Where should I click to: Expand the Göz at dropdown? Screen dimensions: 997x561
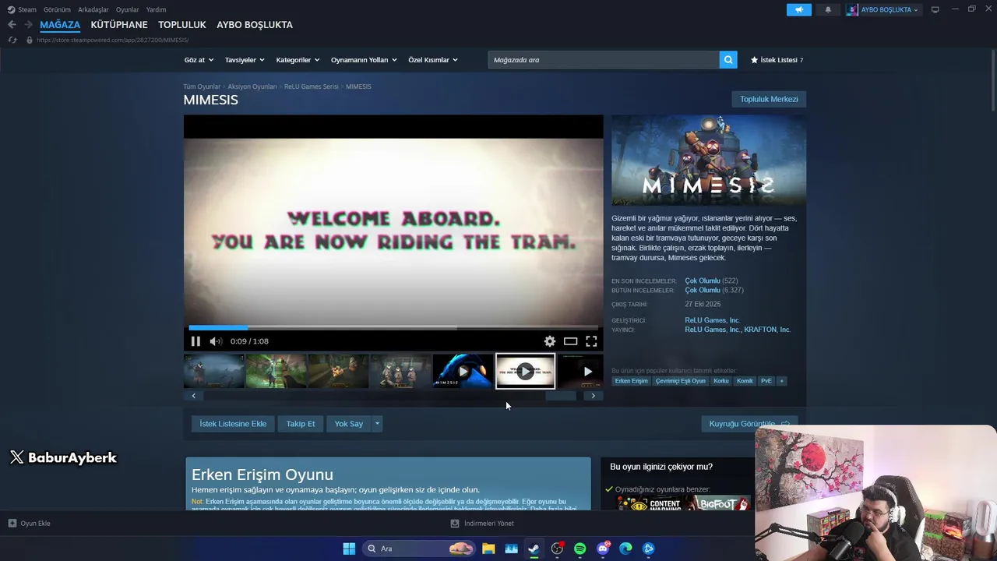[x=199, y=60]
